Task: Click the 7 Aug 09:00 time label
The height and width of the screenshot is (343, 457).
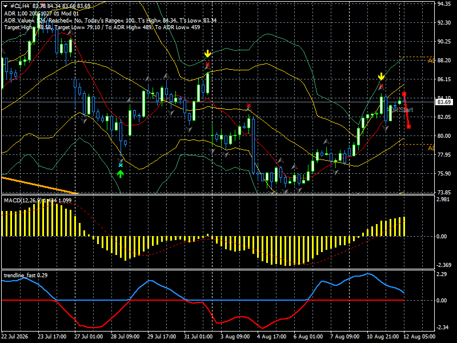Action: tap(345, 336)
